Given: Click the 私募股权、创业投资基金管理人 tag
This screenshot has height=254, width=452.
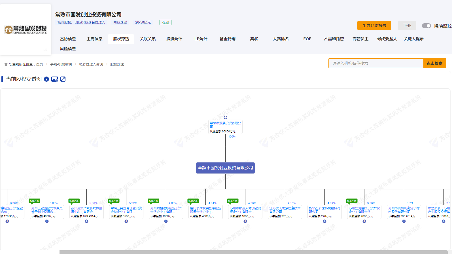Looking at the screenshot, I should pos(81,22).
